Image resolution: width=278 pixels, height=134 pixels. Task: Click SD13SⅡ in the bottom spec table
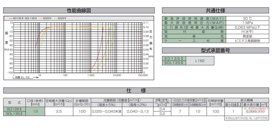pos(14,109)
